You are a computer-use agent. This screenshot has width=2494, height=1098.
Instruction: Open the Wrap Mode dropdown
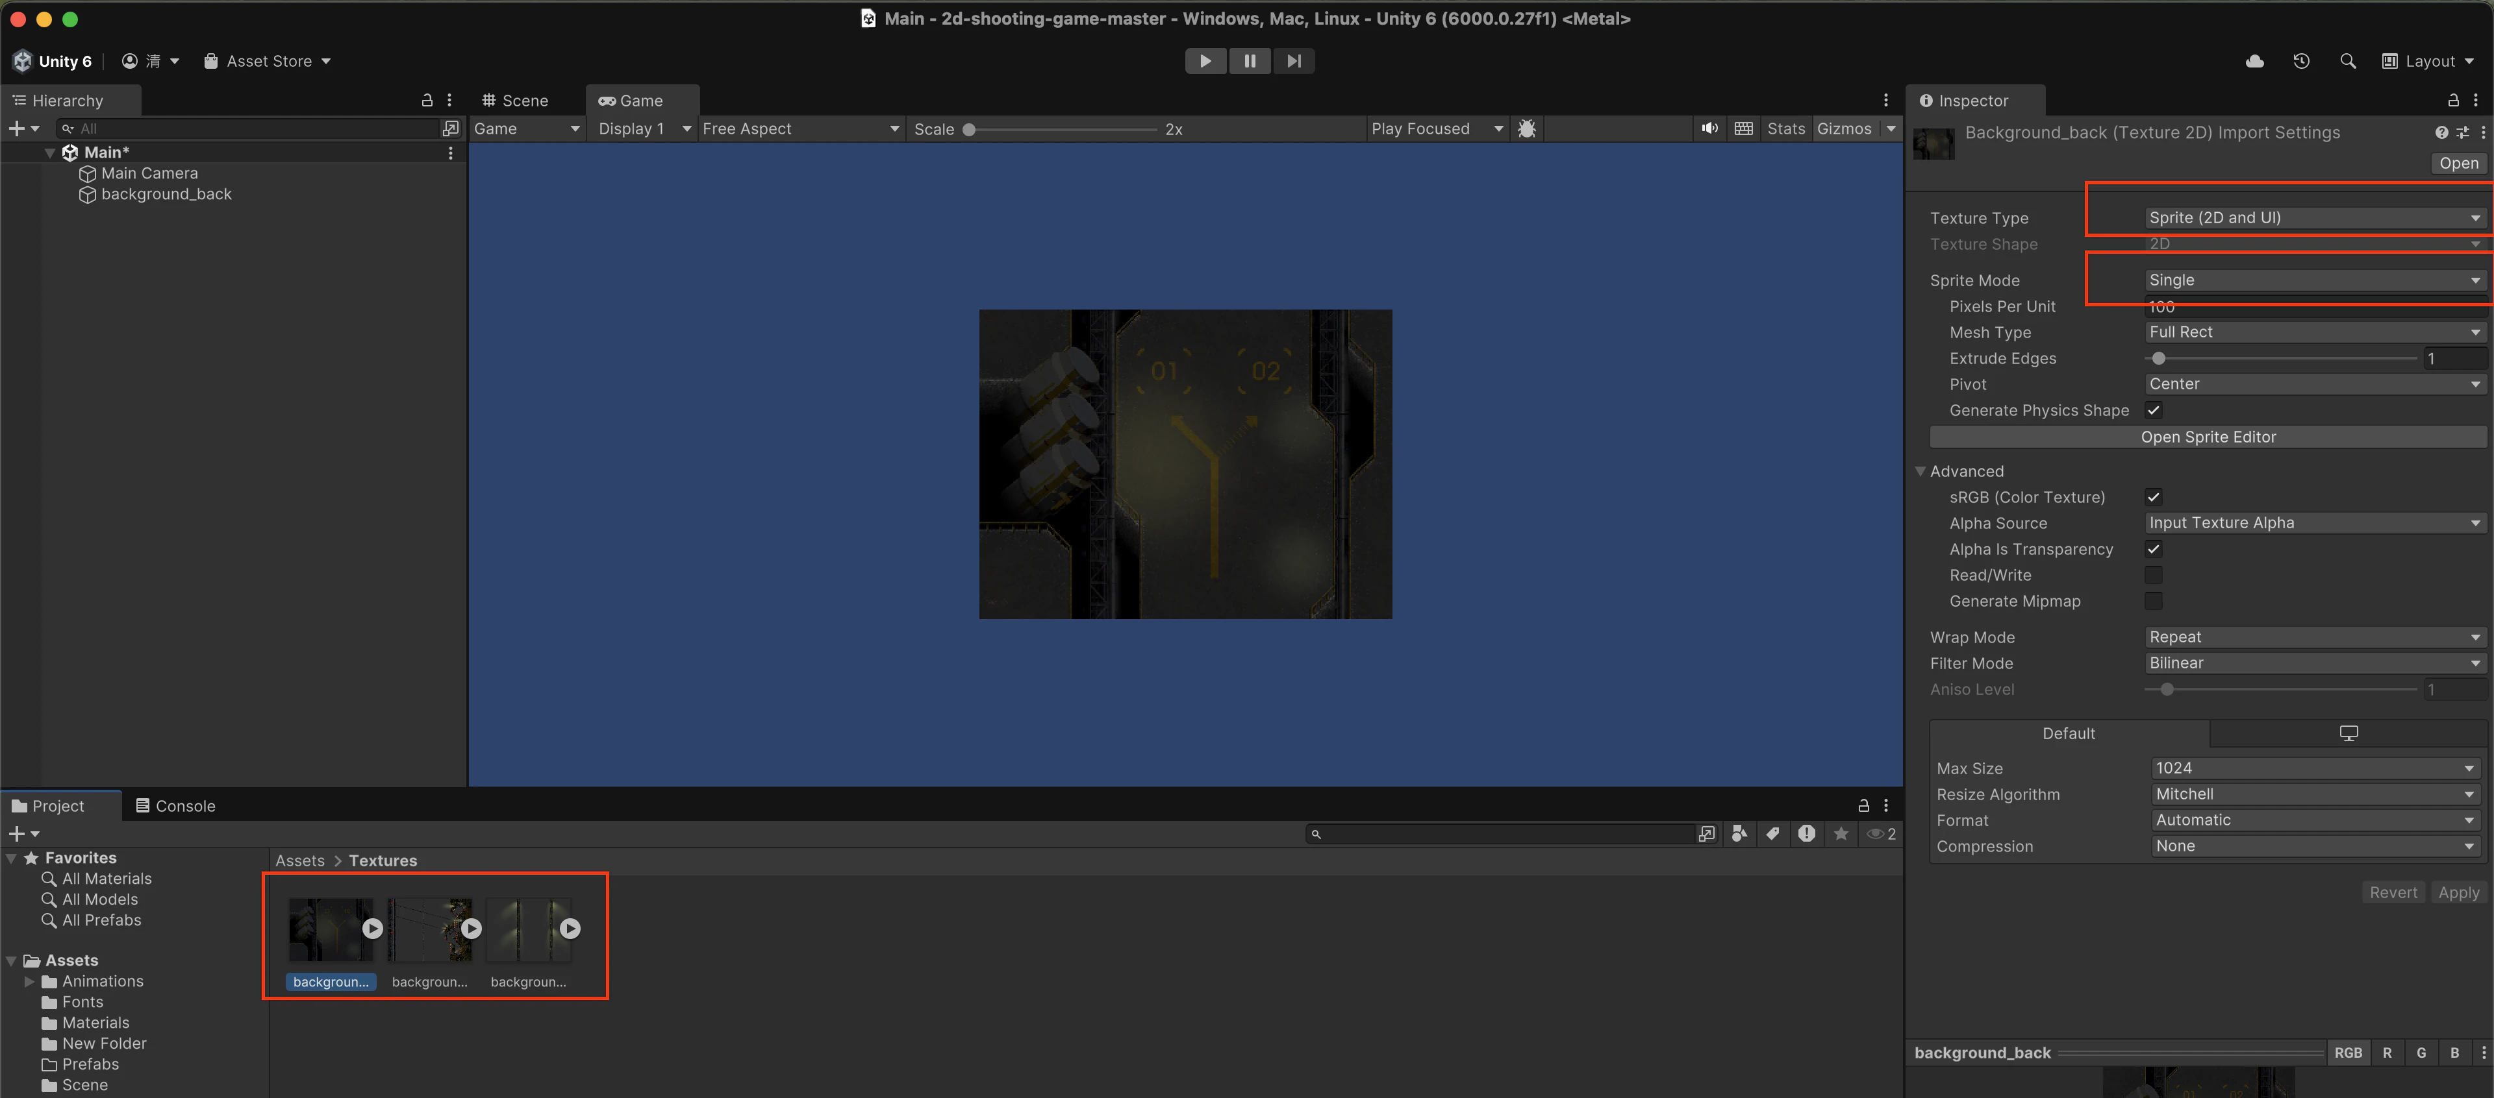point(2316,637)
